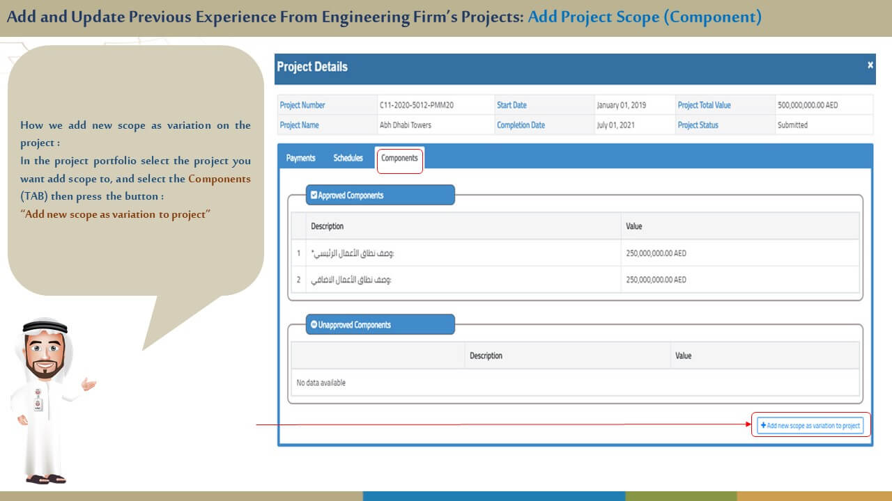Switch to the Payments tab
Image resolution: width=892 pixels, height=501 pixels.
[300, 158]
